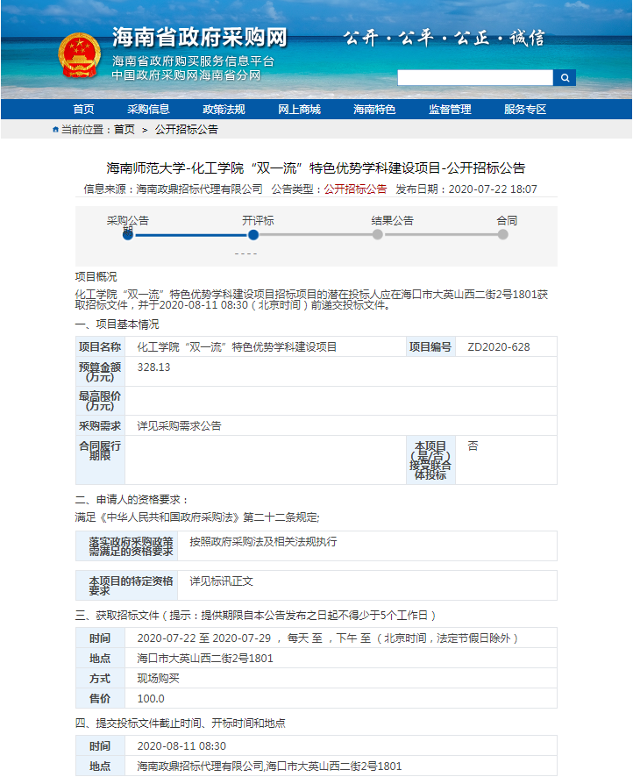Click the 采购需求 header cell
Viewport: 633px width, 777px height.
click(x=100, y=425)
